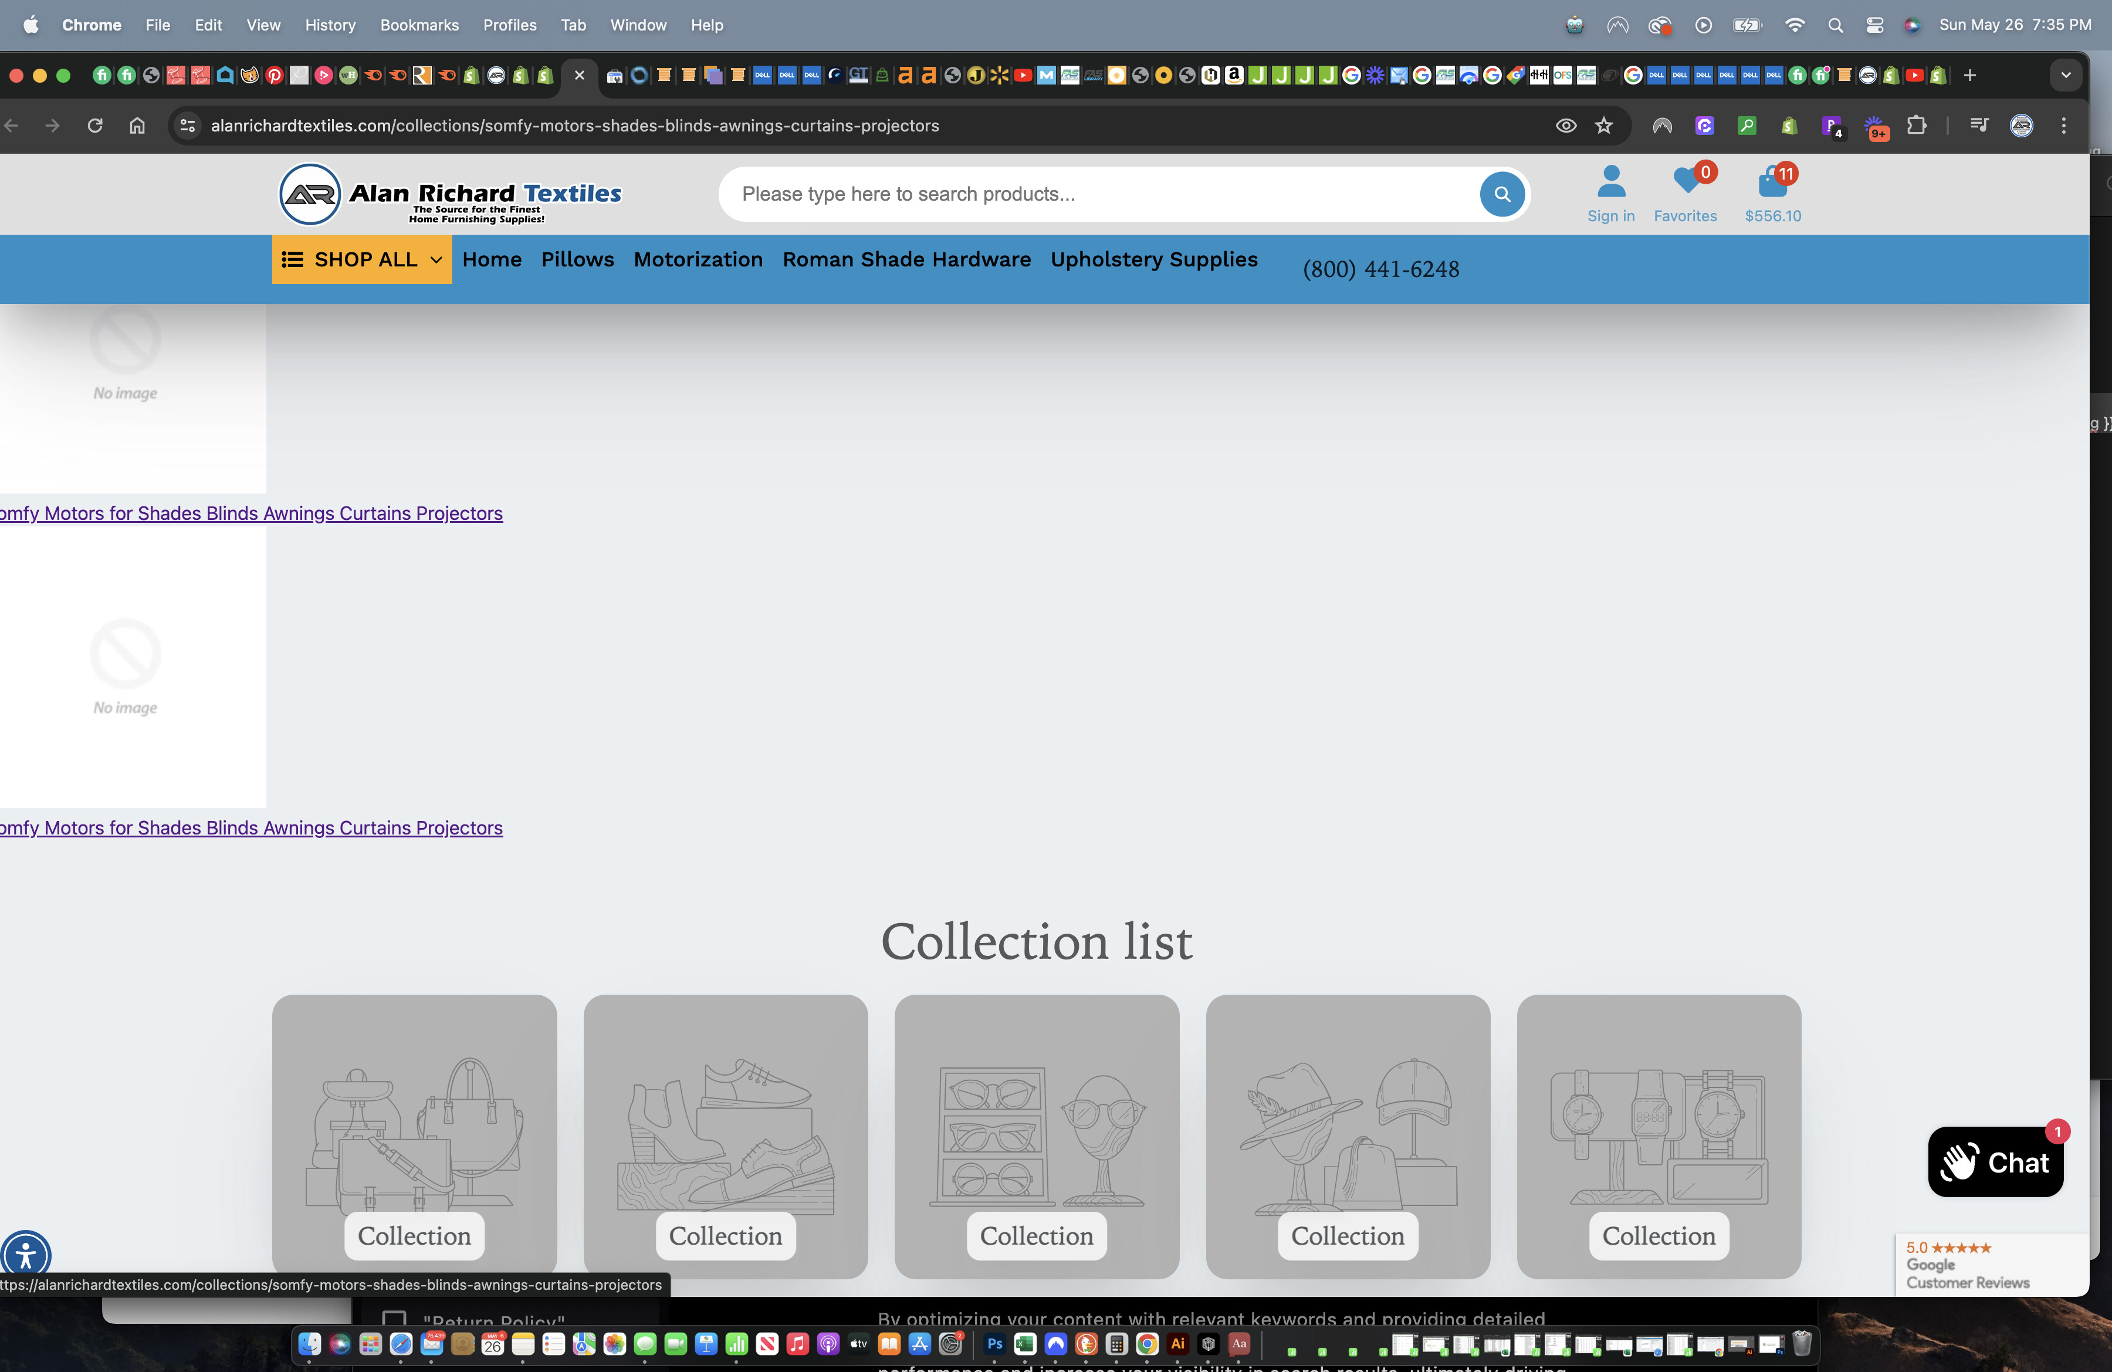Open the shoes Collection card

[725, 1136]
